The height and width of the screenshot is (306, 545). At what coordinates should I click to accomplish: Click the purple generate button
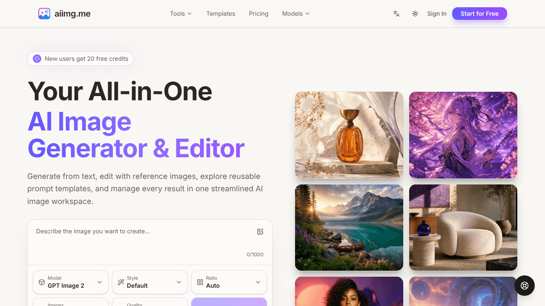[x=229, y=302]
